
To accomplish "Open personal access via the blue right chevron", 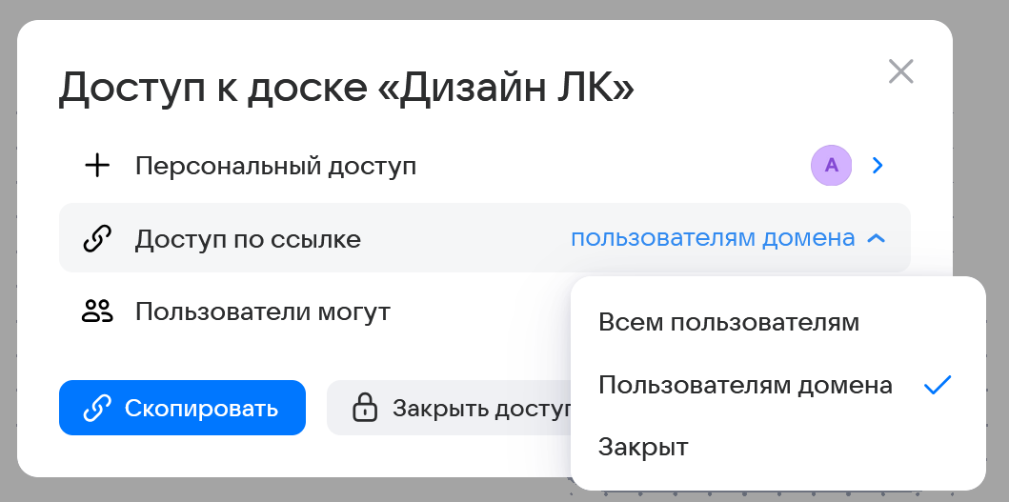I will tap(878, 166).
